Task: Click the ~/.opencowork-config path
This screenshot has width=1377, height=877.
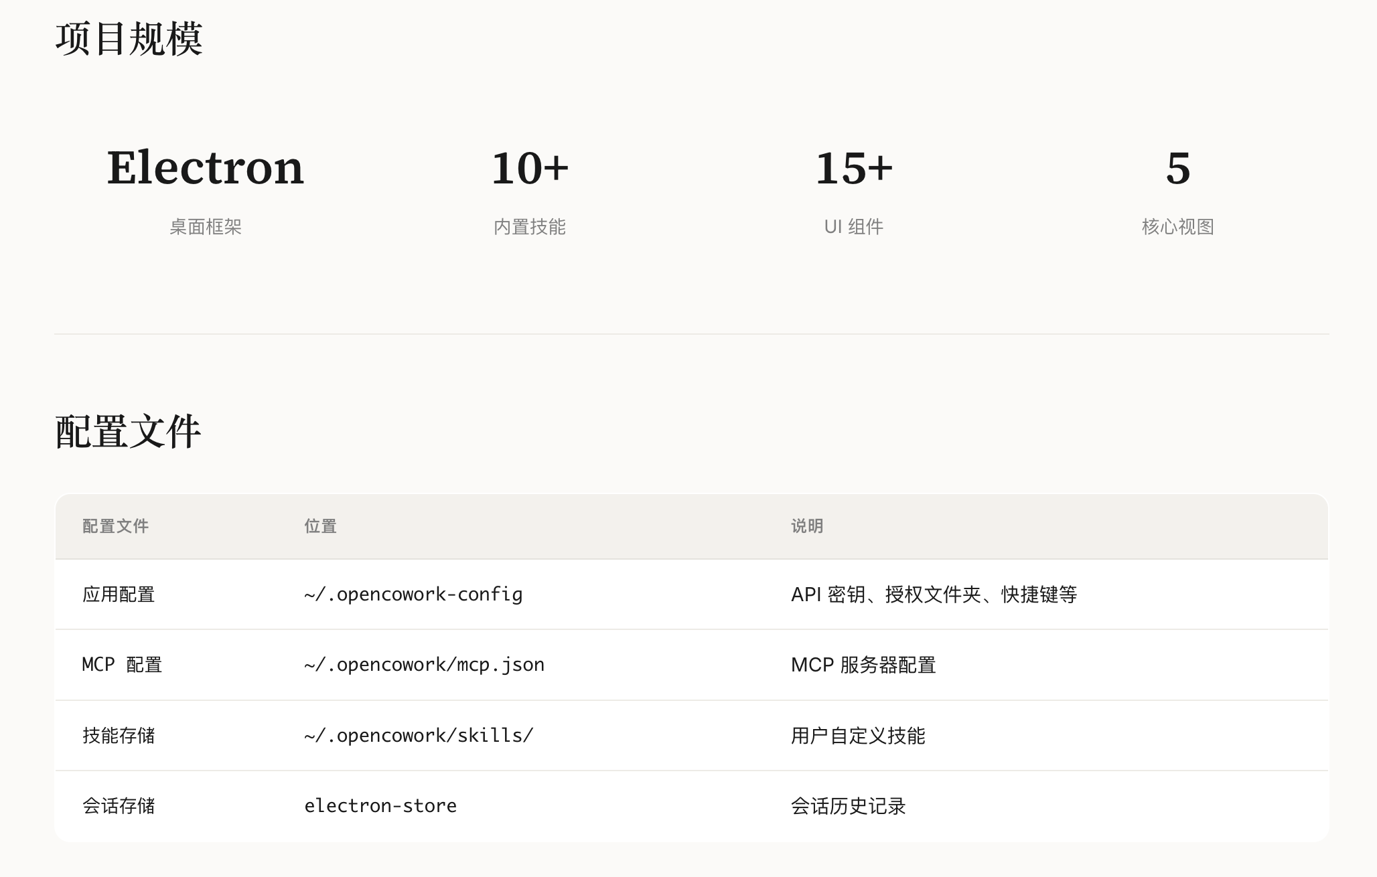Action: [x=413, y=594]
